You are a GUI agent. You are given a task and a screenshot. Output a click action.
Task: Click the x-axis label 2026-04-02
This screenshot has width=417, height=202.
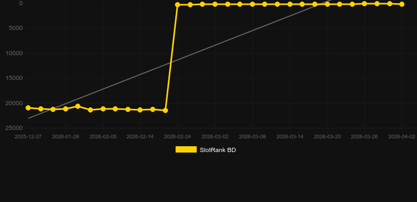pyautogui.click(x=402, y=137)
